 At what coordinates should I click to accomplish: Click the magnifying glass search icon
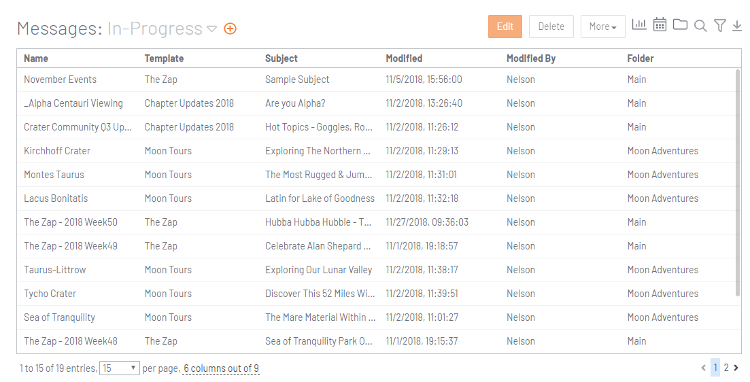(x=700, y=26)
